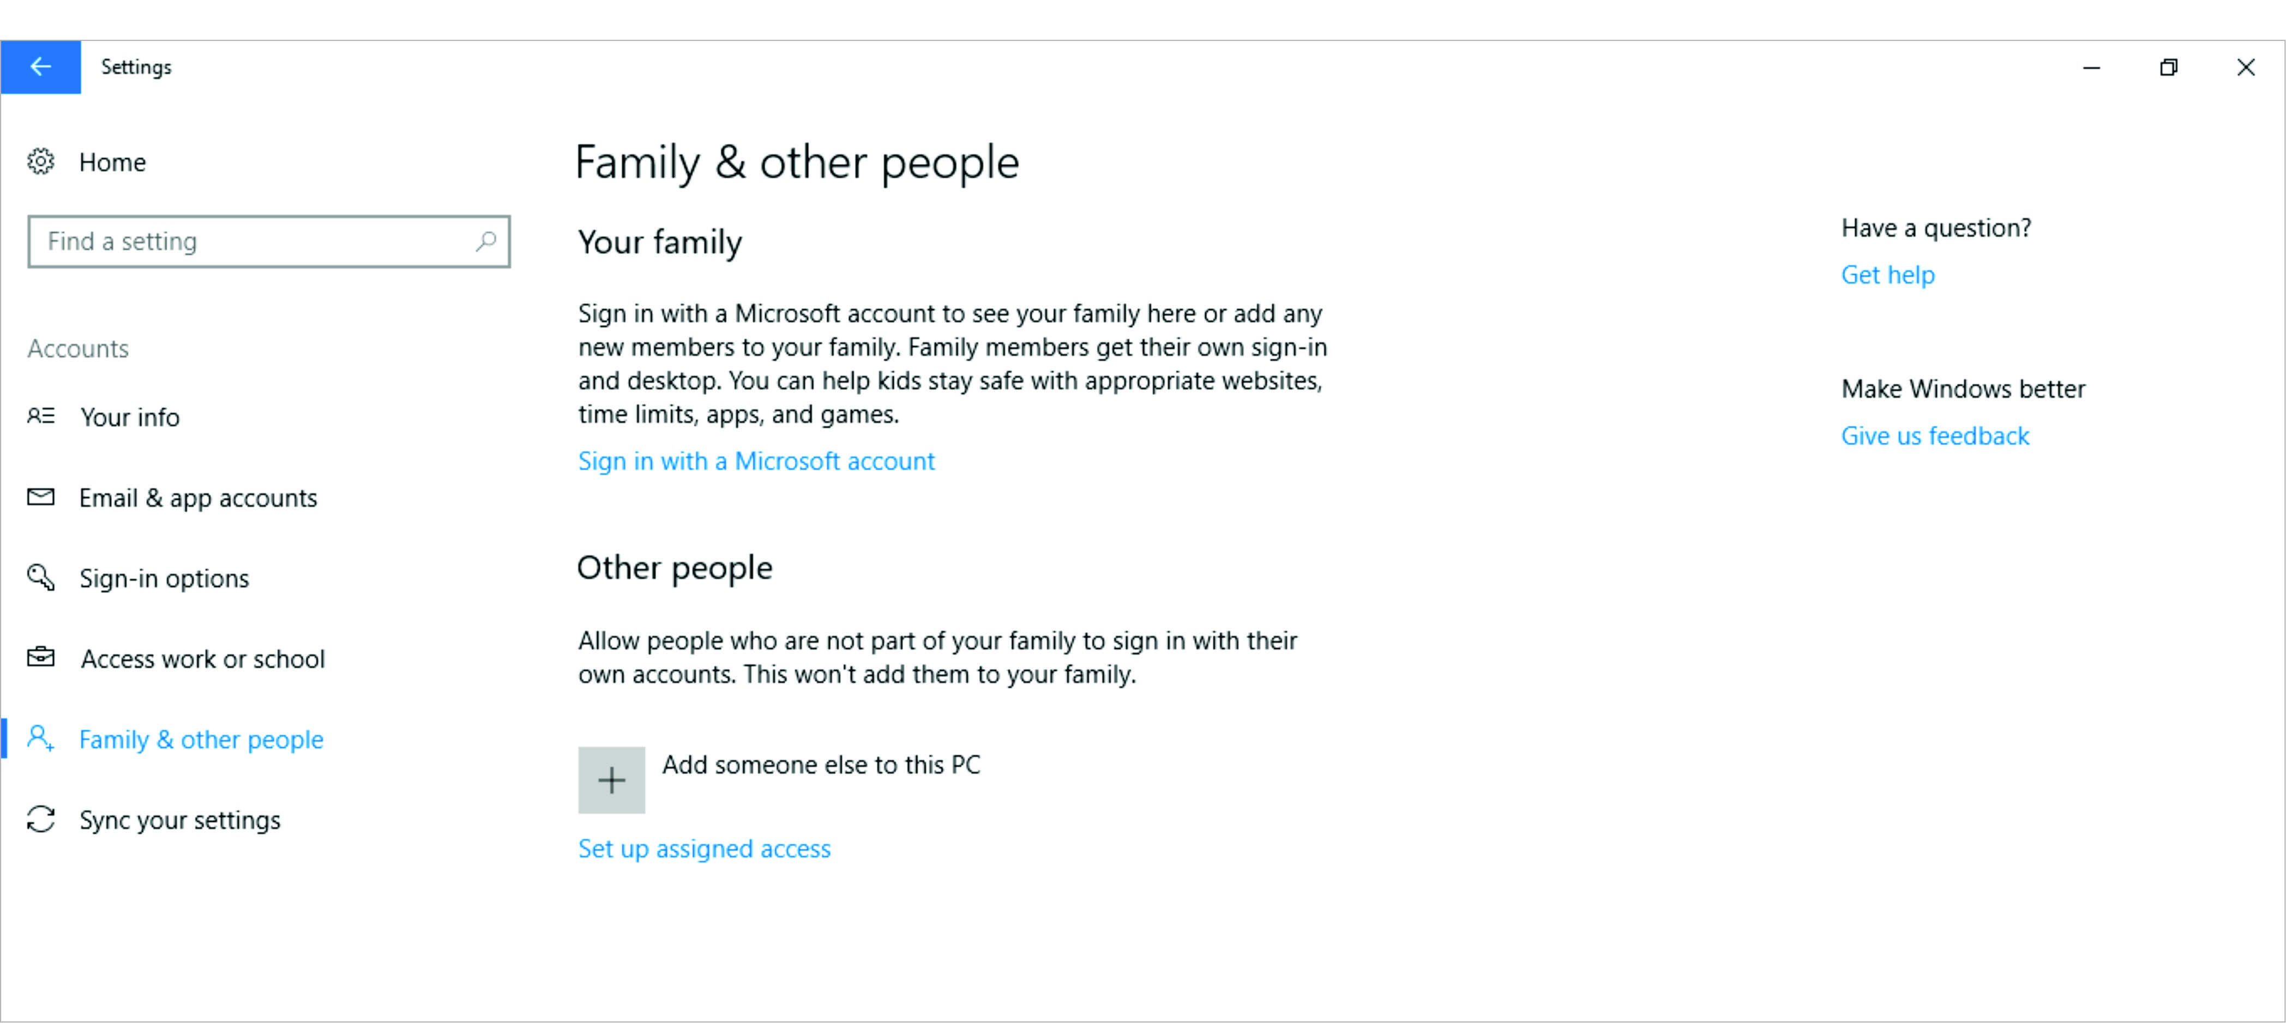Open Access work or school page

(202, 659)
